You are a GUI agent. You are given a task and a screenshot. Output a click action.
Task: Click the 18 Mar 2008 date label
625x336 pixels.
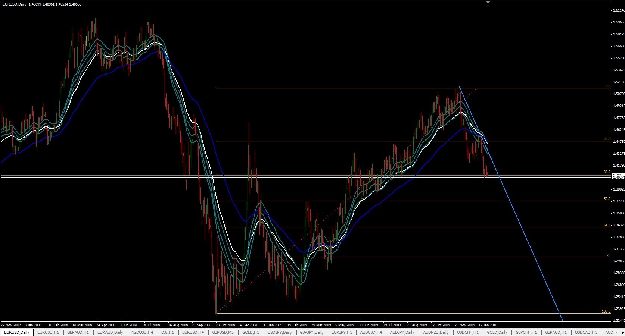point(82,325)
